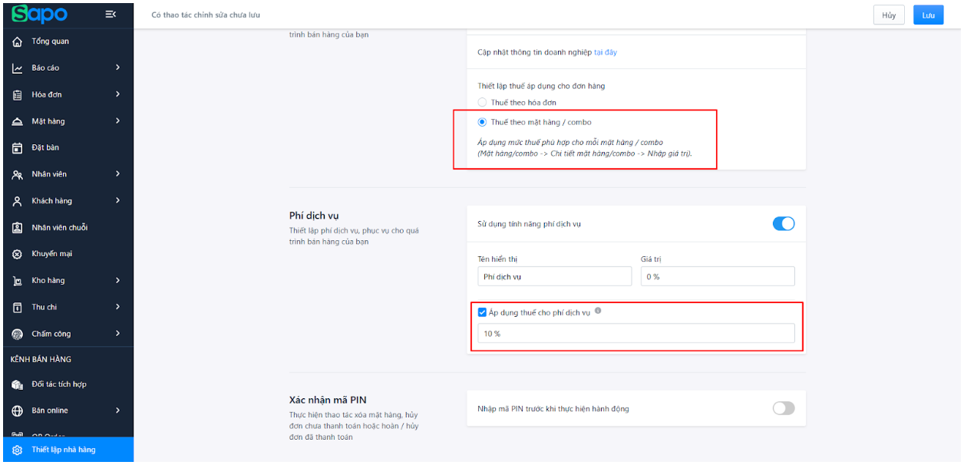Image resolution: width=964 pixels, height=465 pixels.
Task: Click the Tên hiển thị input field
Action: [x=554, y=276]
